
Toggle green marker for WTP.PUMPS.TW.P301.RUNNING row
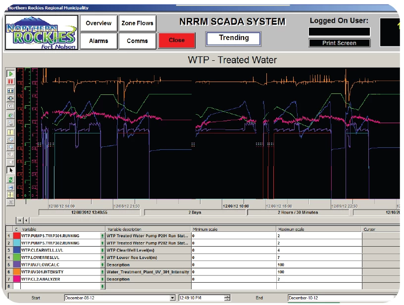[103, 236]
